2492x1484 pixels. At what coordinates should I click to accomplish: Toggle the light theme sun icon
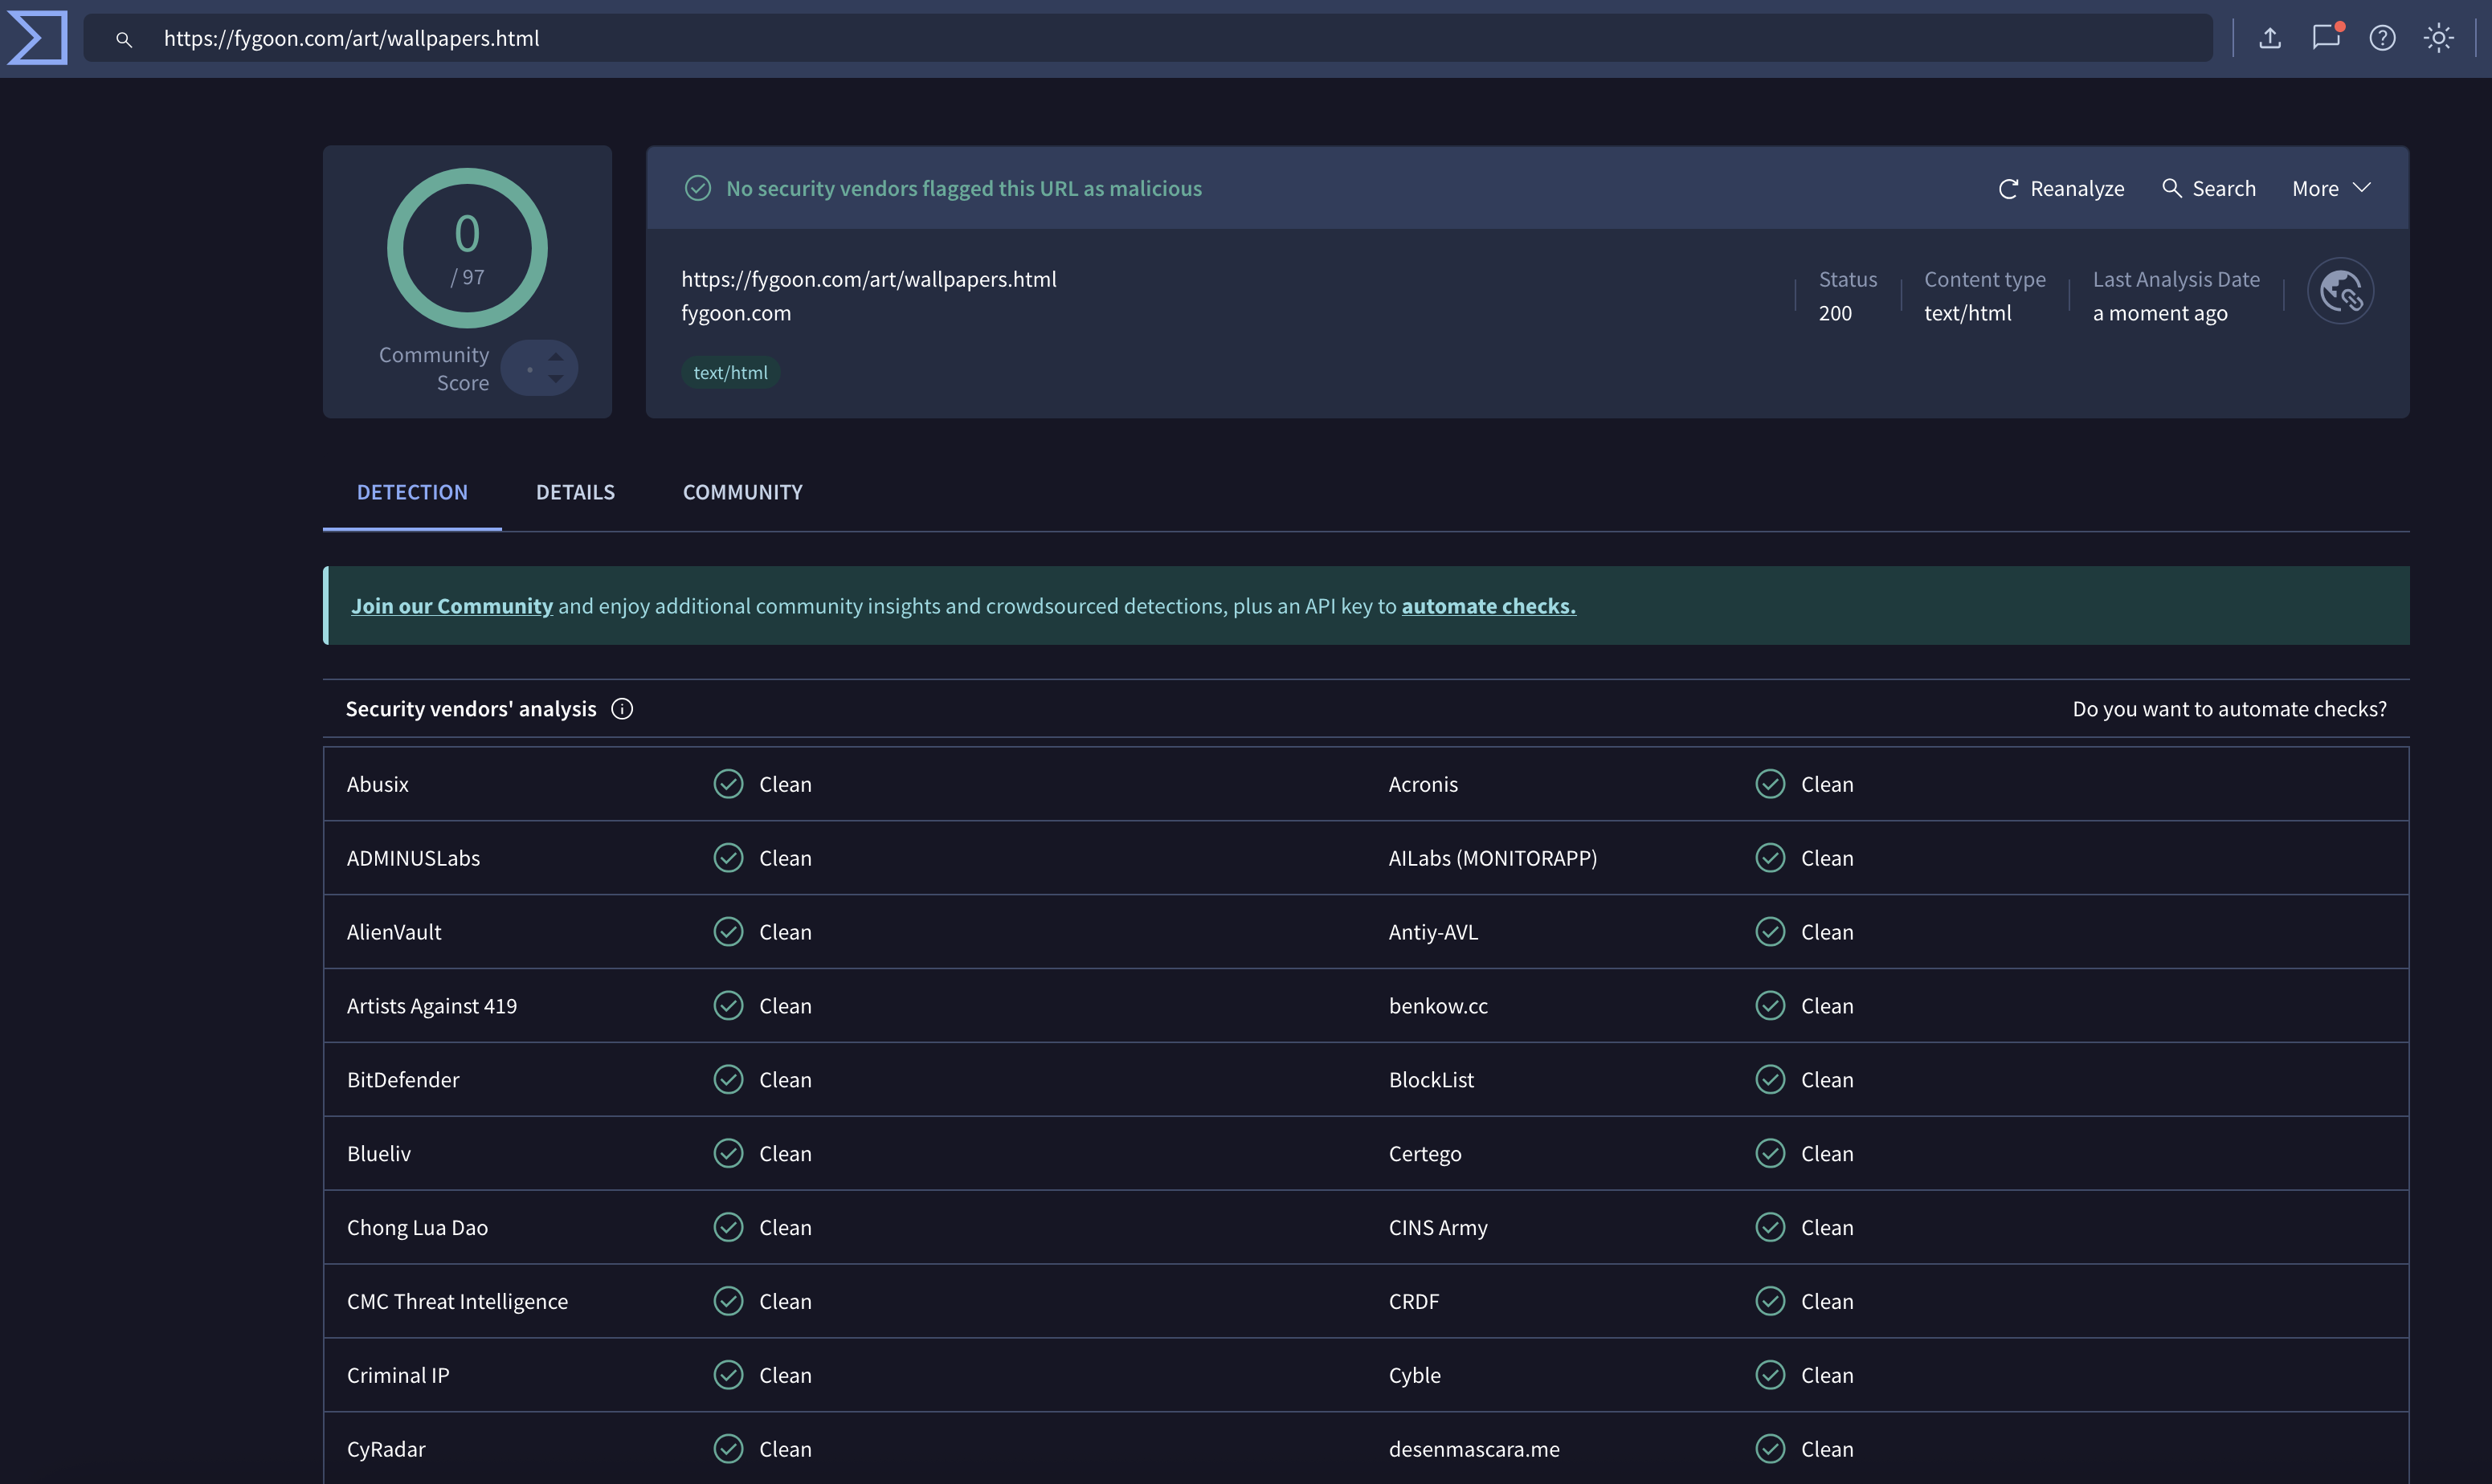pyautogui.click(x=2438, y=38)
